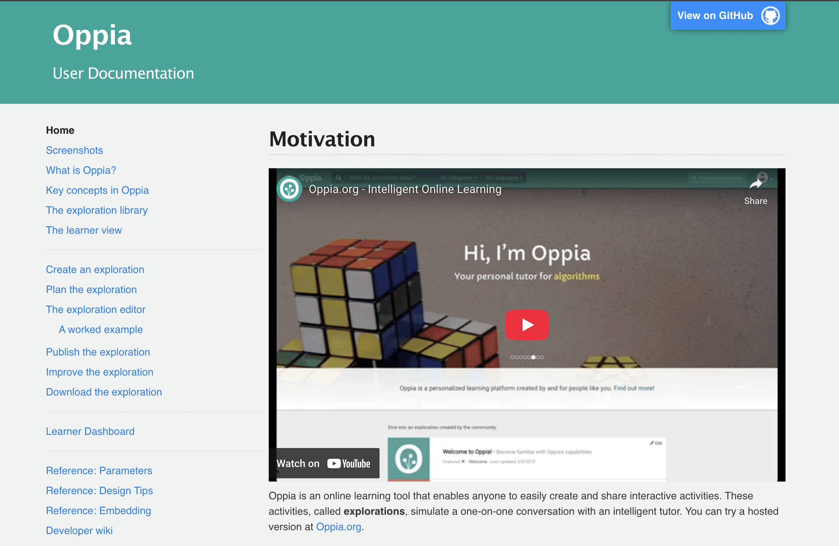Click the Oppia site title in the header
This screenshot has height=546, width=839.
click(x=92, y=35)
